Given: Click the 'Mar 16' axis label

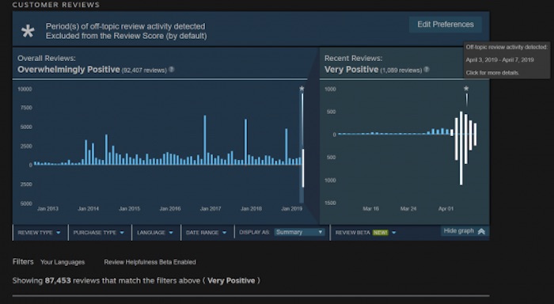Looking at the screenshot, I should (370, 208).
